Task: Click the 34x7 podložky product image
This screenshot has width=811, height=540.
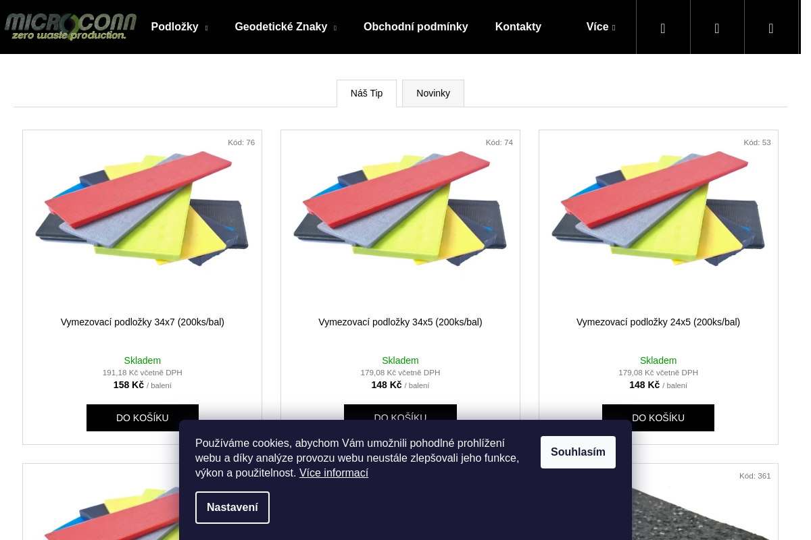Action: tap(142, 209)
